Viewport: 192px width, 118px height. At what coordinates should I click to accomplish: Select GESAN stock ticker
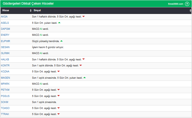5,47
